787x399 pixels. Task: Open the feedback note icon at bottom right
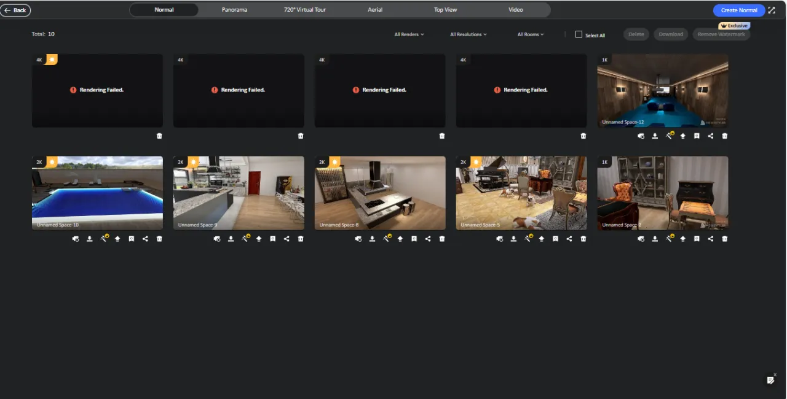click(x=770, y=381)
